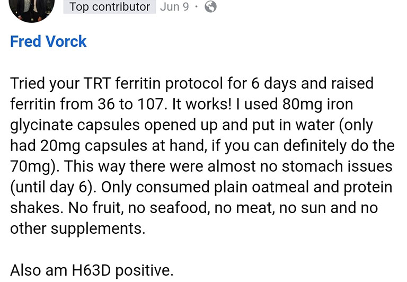The width and height of the screenshot is (407, 282).
Task: Open Fred Vorck's profile link
Action: [48, 41]
